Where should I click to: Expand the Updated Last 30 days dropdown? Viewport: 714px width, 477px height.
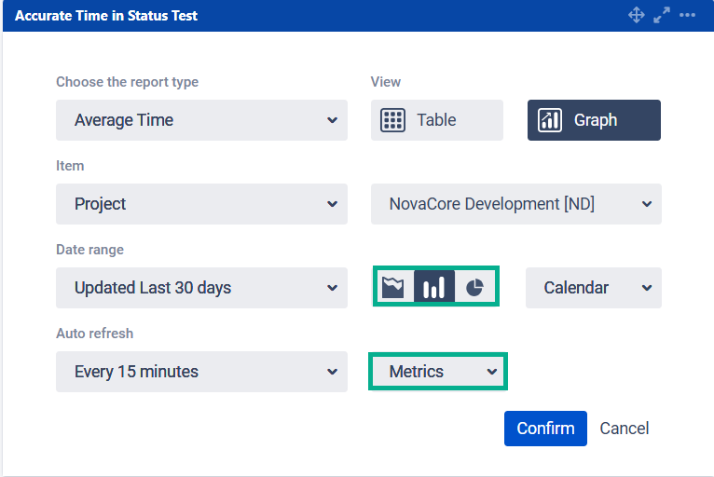pyautogui.click(x=201, y=288)
